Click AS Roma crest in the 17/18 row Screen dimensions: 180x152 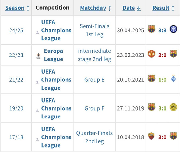151,136
